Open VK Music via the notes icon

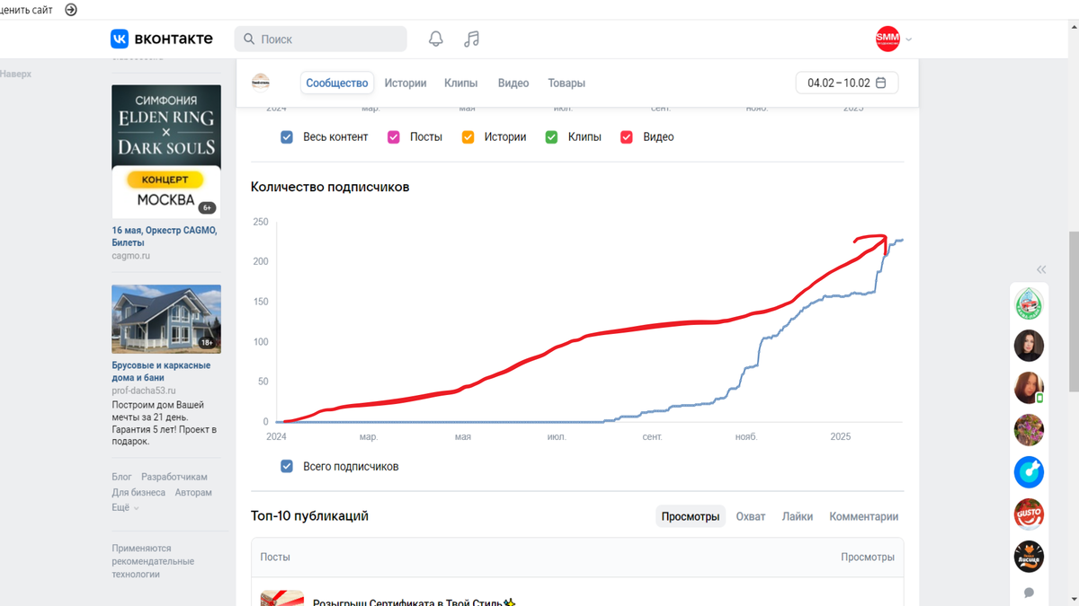pos(470,39)
